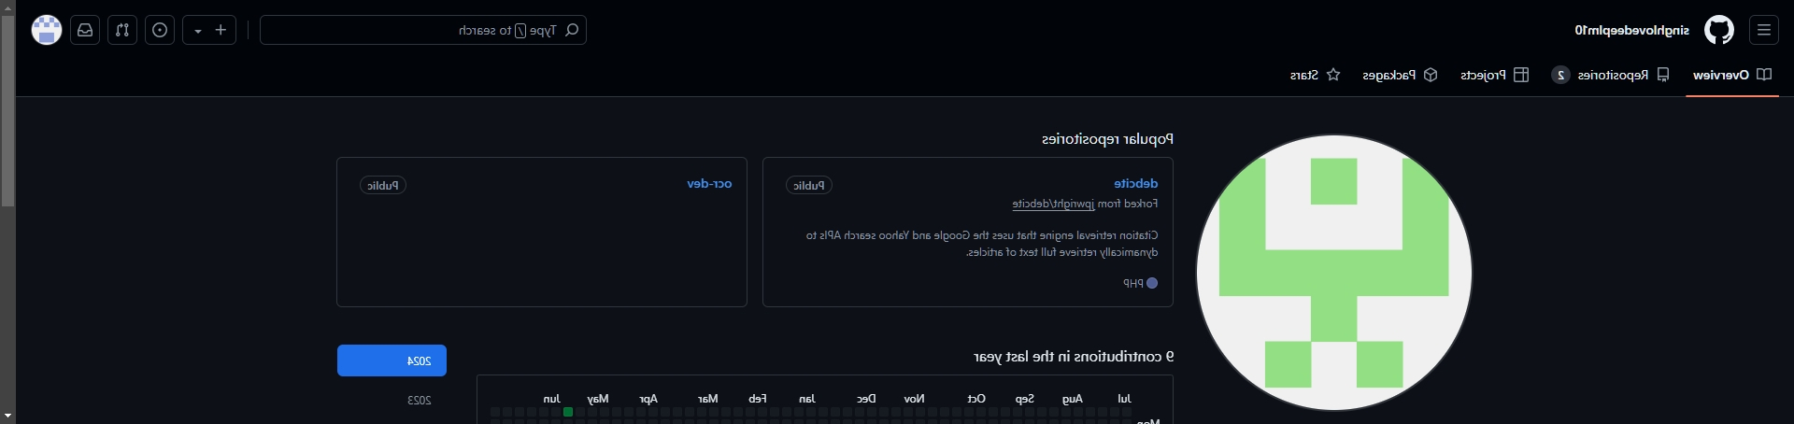
Task: Follow the jpwright/debcite fork source link
Action: pos(1053,204)
